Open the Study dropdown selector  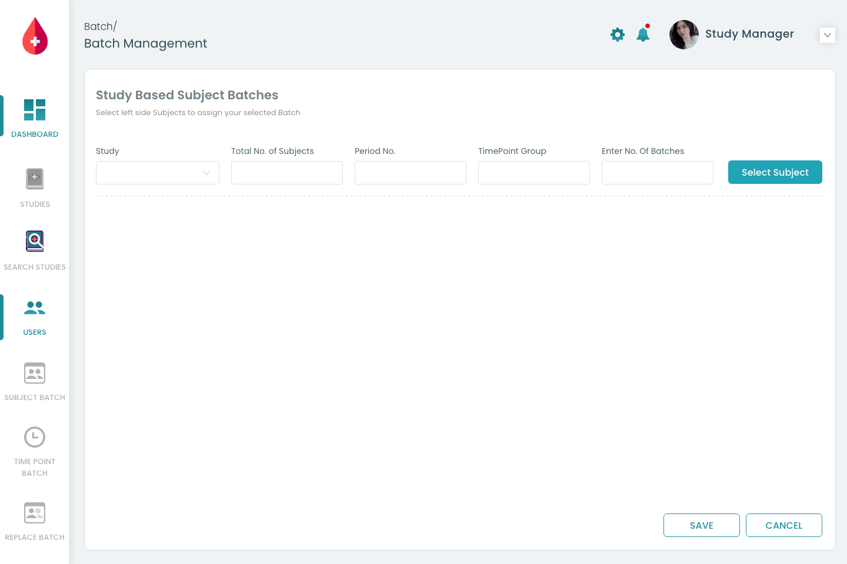pyautogui.click(x=158, y=173)
